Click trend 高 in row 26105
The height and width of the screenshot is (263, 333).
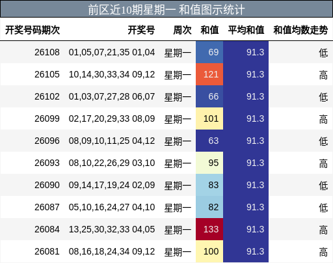(x=323, y=75)
